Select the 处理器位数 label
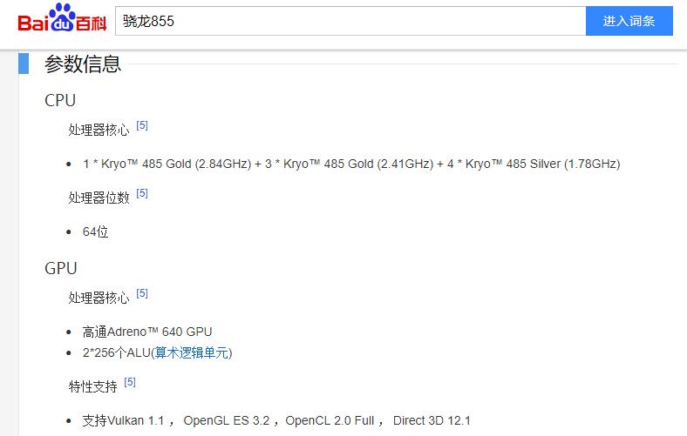687x436 pixels. 99,198
